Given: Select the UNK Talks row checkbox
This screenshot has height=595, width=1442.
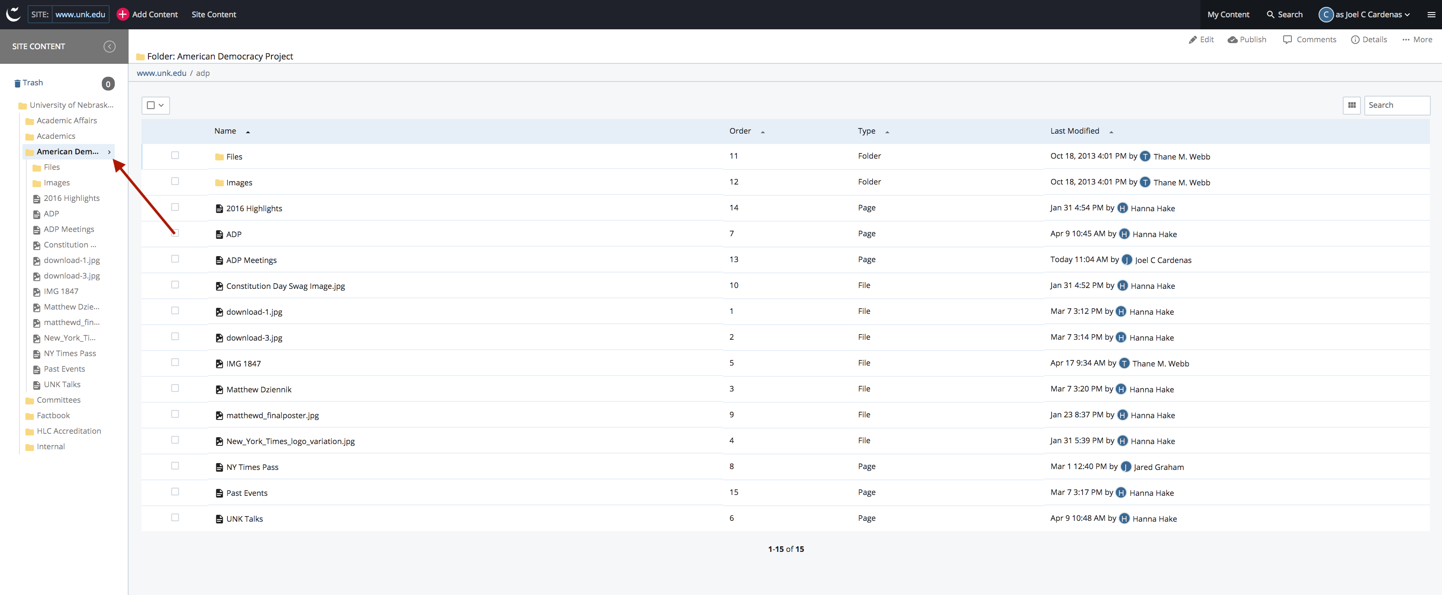Looking at the screenshot, I should pyautogui.click(x=175, y=518).
